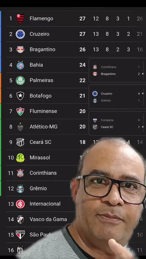
Task: Open the São Paulo SPFC shield
Action: coord(20,235)
